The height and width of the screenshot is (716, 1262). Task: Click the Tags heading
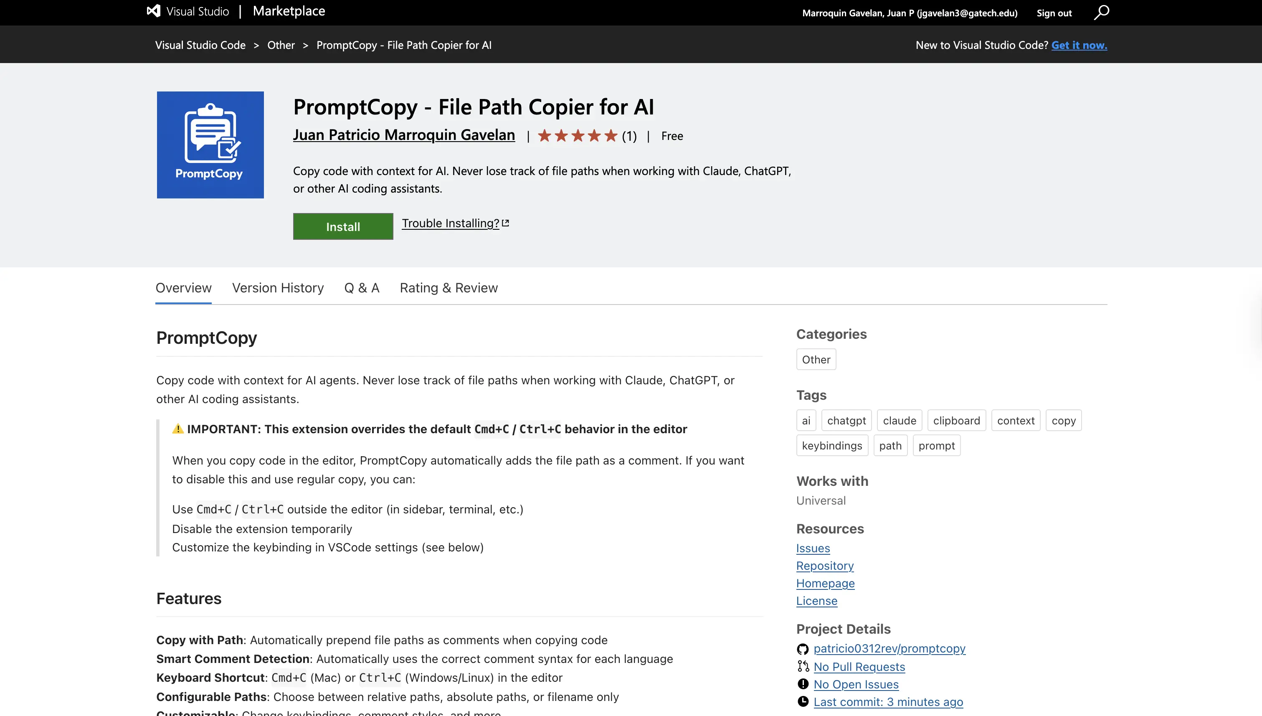(x=811, y=395)
